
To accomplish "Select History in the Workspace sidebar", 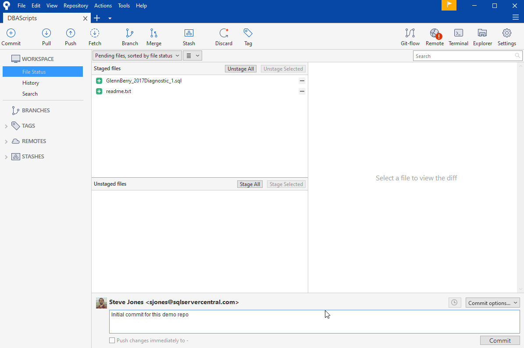I will [31, 83].
